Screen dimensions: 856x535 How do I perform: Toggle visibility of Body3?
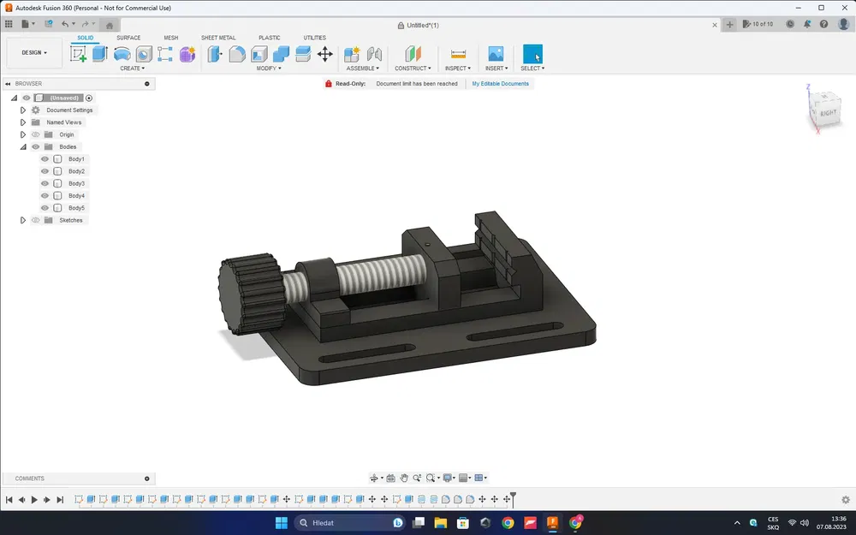tap(44, 183)
